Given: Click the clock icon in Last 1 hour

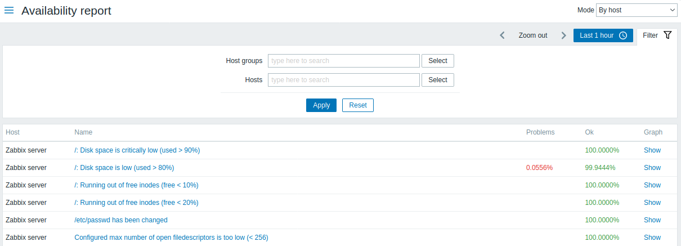Looking at the screenshot, I should point(623,35).
